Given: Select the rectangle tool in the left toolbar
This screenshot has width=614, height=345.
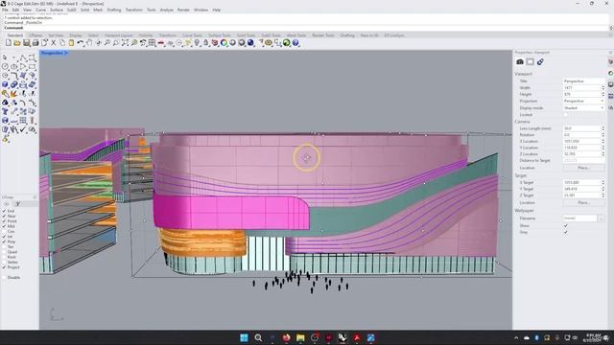Looking at the screenshot, I should 32,66.
